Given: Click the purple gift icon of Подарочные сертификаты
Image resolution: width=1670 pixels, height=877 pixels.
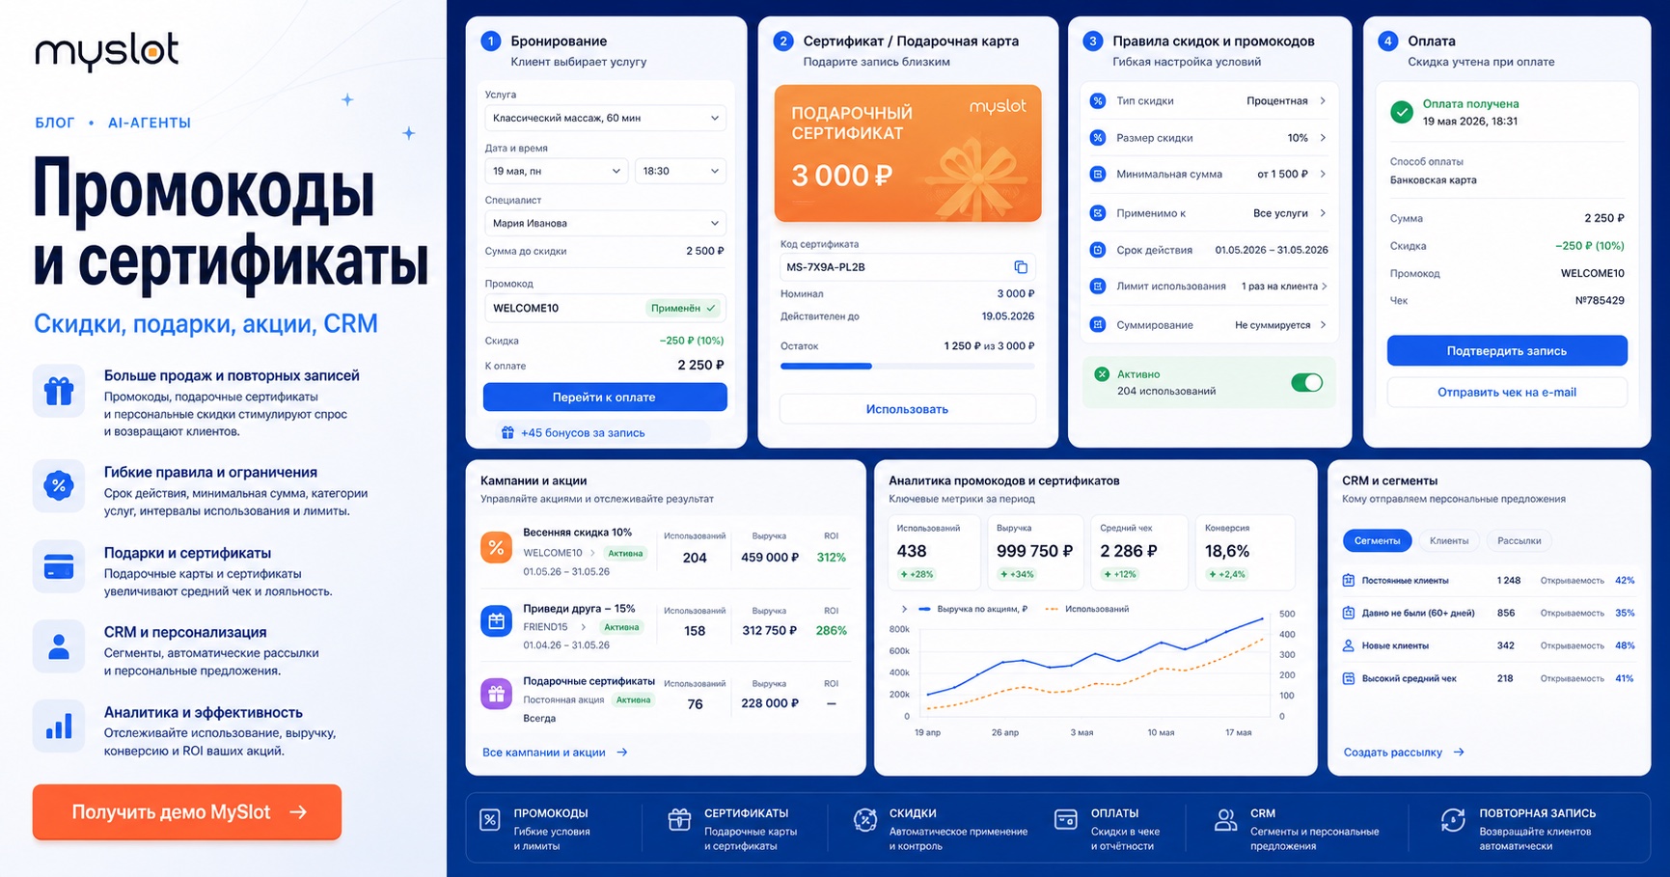Looking at the screenshot, I should tap(496, 694).
